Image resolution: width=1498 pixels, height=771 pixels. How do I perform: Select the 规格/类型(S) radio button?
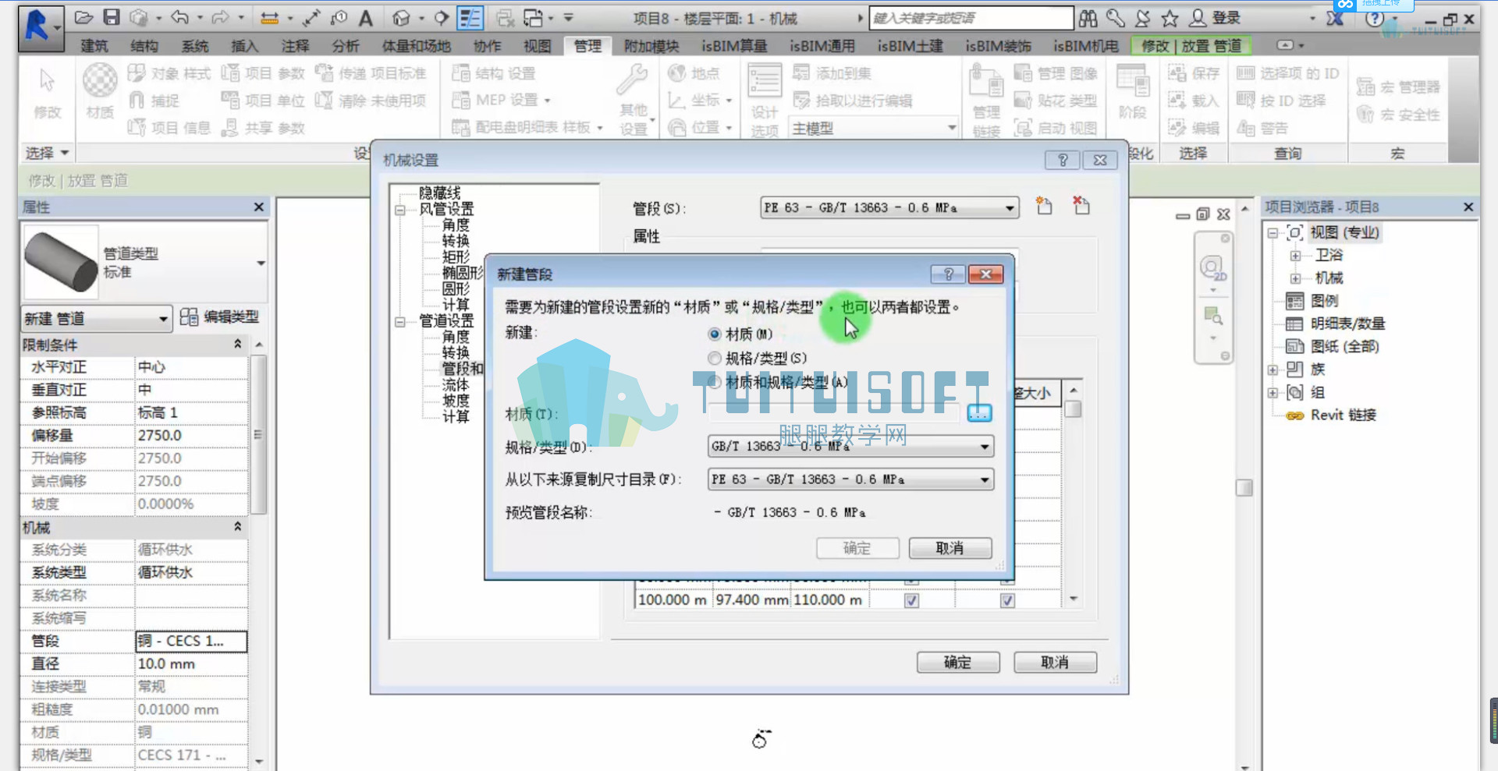click(x=715, y=359)
